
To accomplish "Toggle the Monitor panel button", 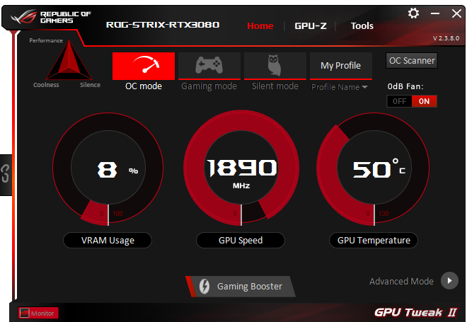I will 38,314.
